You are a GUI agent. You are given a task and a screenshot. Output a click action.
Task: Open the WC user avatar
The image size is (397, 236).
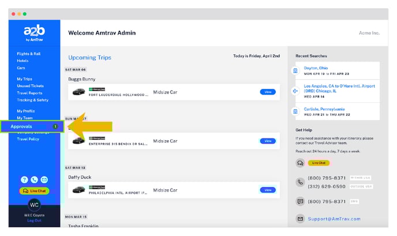pyautogui.click(x=34, y=205)
